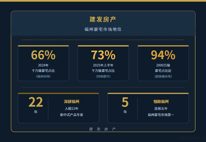Click the 新中式产品专家 line

tap(72, 115)
